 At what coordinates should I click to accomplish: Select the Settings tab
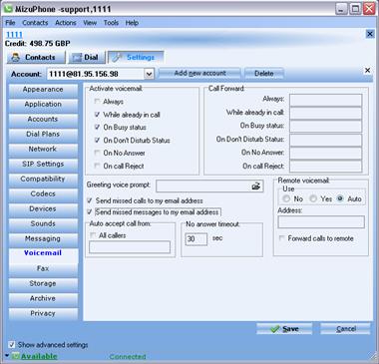coord(136,57)
